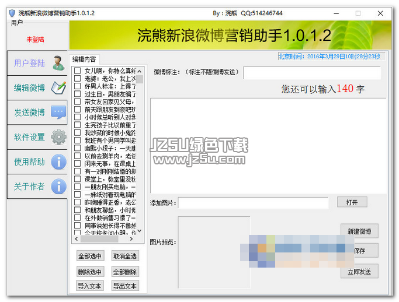The height and width of the screenshot is (302, 399).
Task: Click the 全部选中 button
Action: pyautogui.click(x=90, y=256)
